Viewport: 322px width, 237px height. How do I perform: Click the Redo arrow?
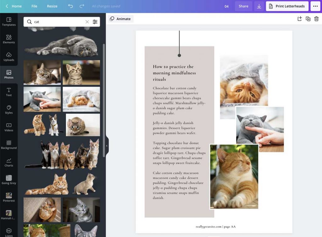click(x=83, y=6)
